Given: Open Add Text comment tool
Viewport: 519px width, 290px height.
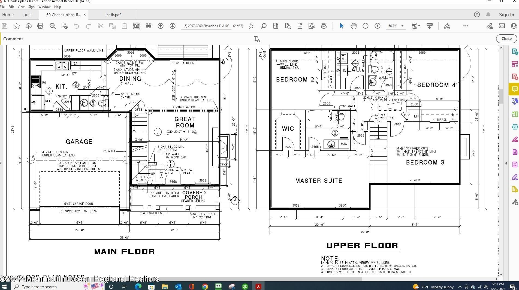Looking at the screenshot, I should [x=257, y=39].
